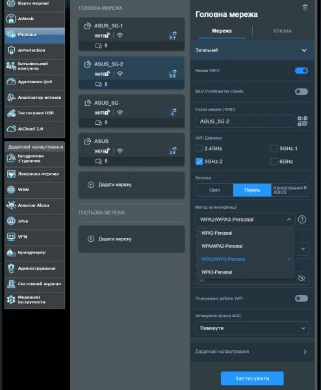
Task: Select the ASUS network card
Action: click(x=131, y=149)
